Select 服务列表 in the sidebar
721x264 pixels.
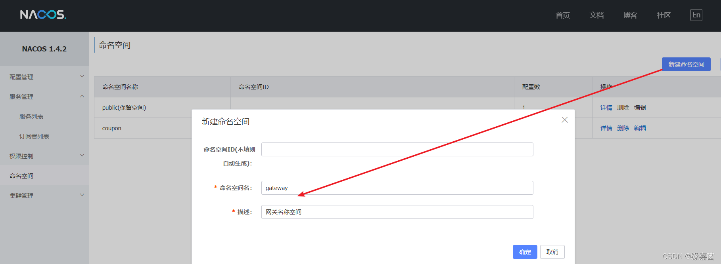[x=31, y=116]
